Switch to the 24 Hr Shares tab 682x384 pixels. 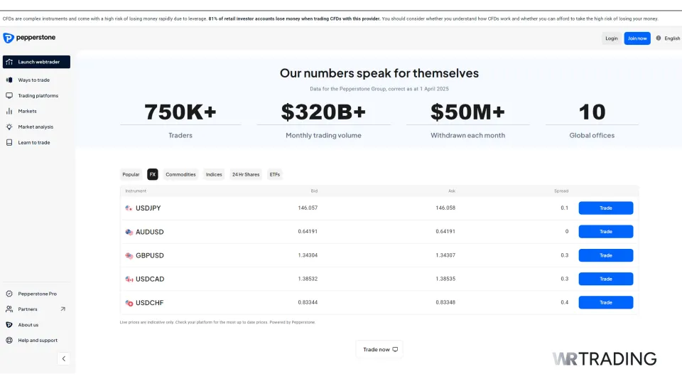pos(246,174)
